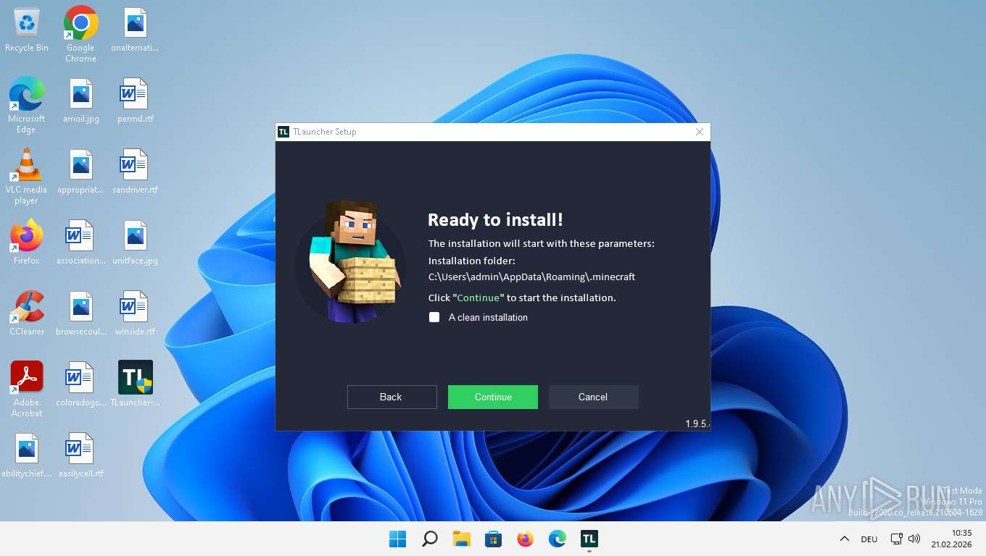Viewport: 986px width, 556px height.
Task: Select the onalternati image file icon
Action: click(x=135, y=31)
